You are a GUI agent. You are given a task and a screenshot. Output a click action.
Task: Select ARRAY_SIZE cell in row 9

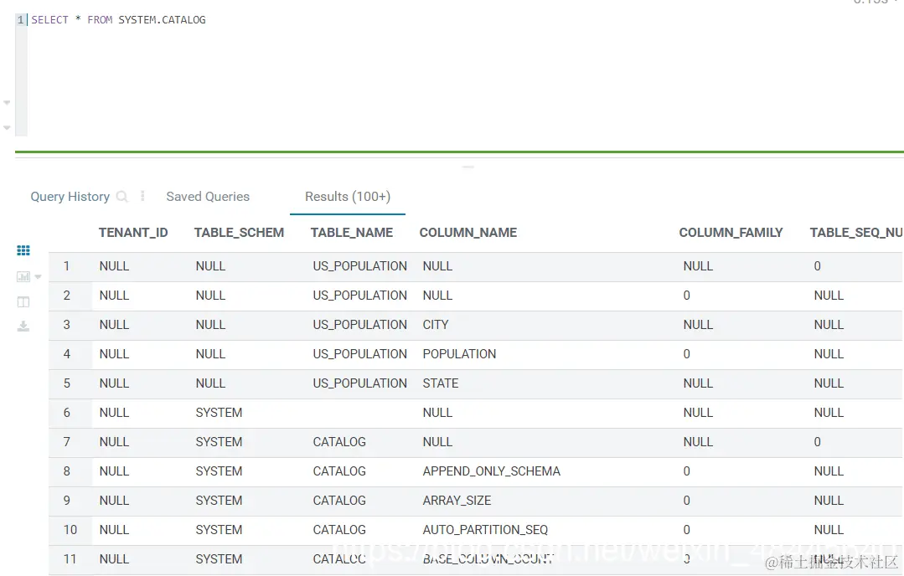coord(457,501)
